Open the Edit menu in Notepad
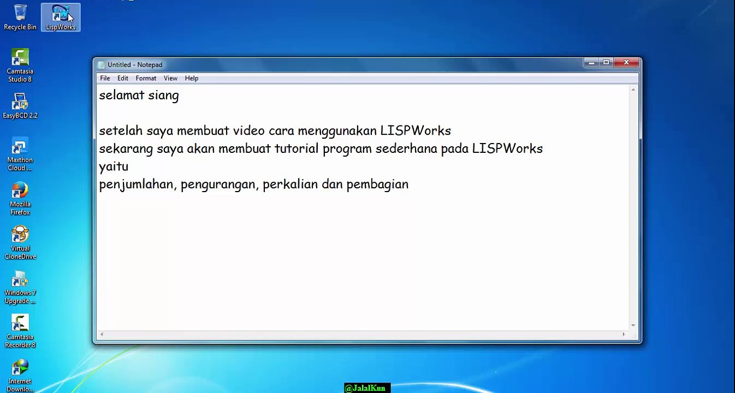 122,78
